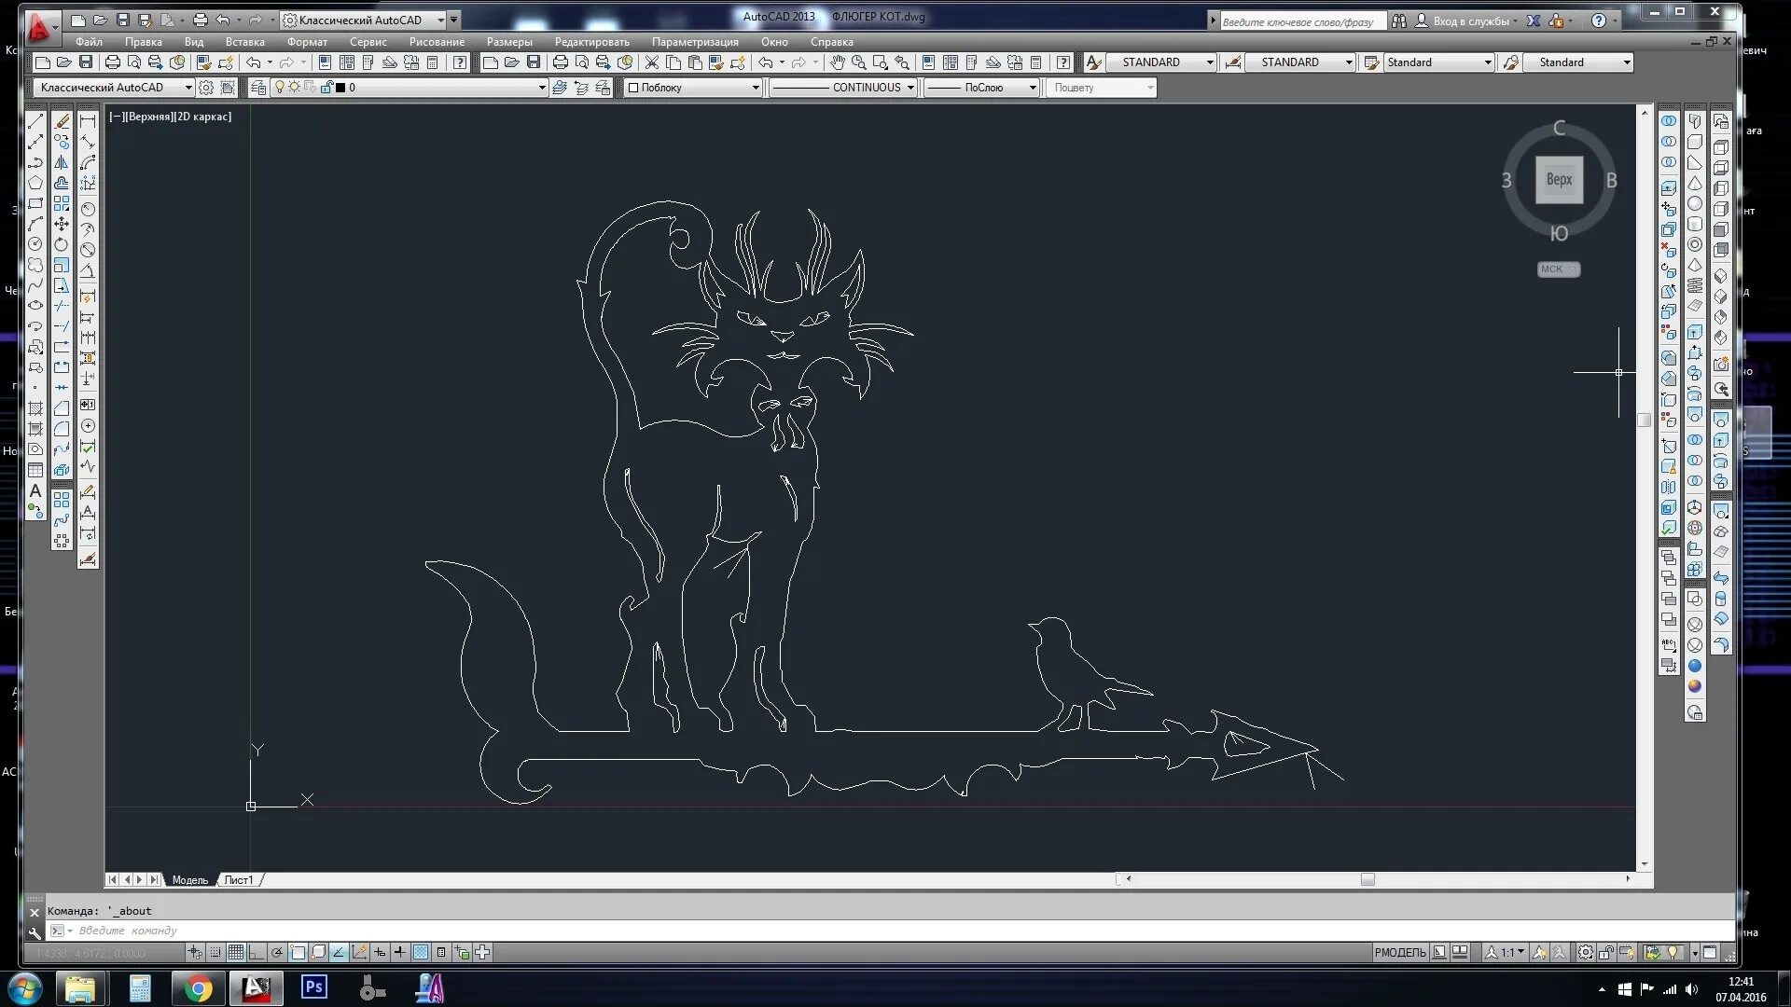The height and width of the screenshot is (1007, 1791).
Task: Toggle ortho mode in status bar
Action: coord(257,952)
